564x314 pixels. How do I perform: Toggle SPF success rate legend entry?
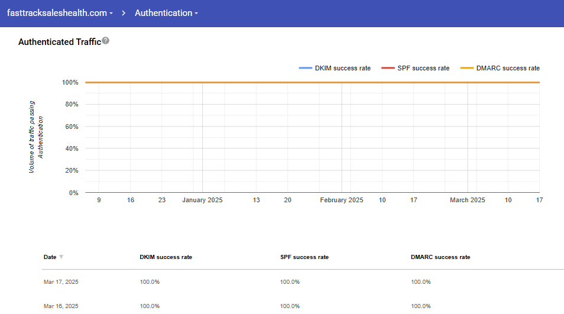pyautogui.click(x=423, y=68)
